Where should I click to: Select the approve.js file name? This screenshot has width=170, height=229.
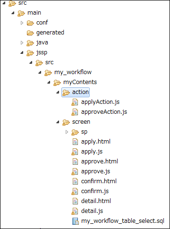pos(95,171)
